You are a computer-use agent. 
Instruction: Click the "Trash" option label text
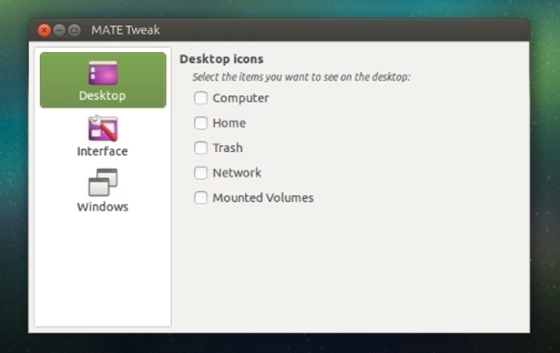click(x=228, y=148)
